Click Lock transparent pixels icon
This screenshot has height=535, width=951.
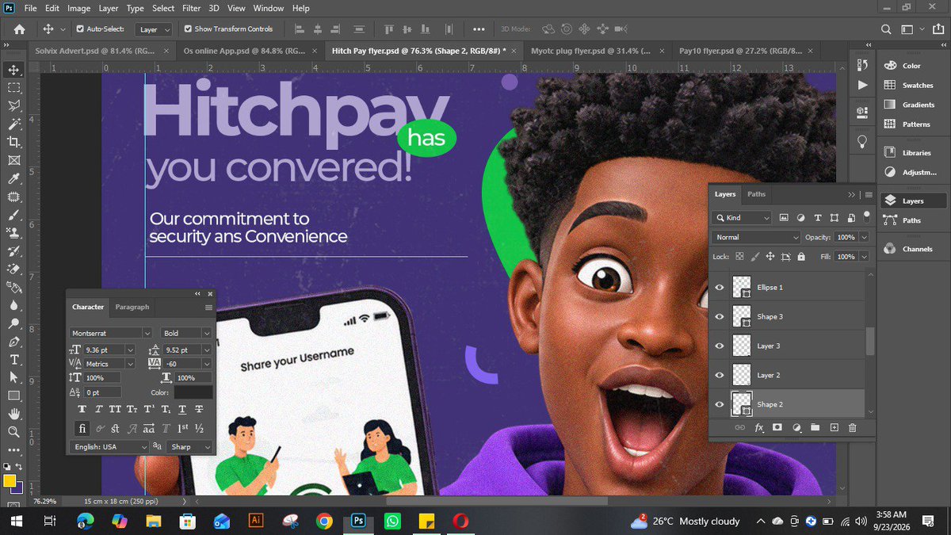[739, 257]
